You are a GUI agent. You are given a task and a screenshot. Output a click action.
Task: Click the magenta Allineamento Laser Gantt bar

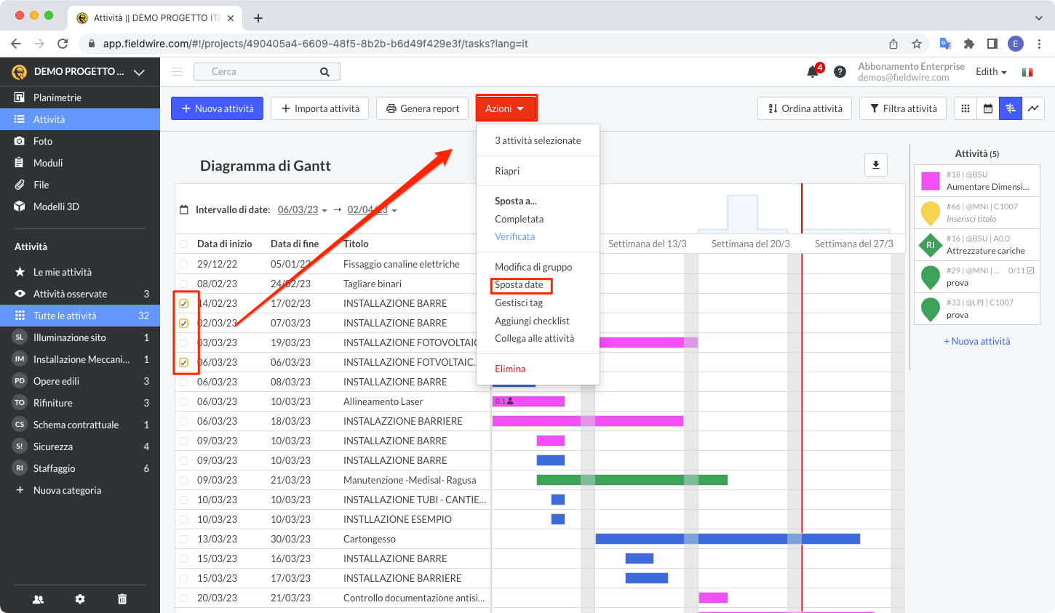pyautogui.click(x=538, y=401)
